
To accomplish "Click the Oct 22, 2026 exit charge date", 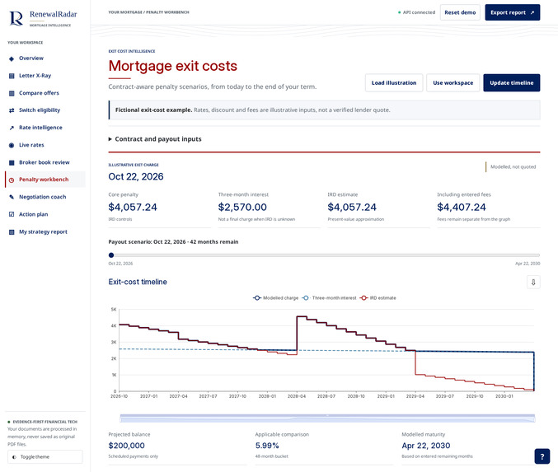I will pos(136,177).
